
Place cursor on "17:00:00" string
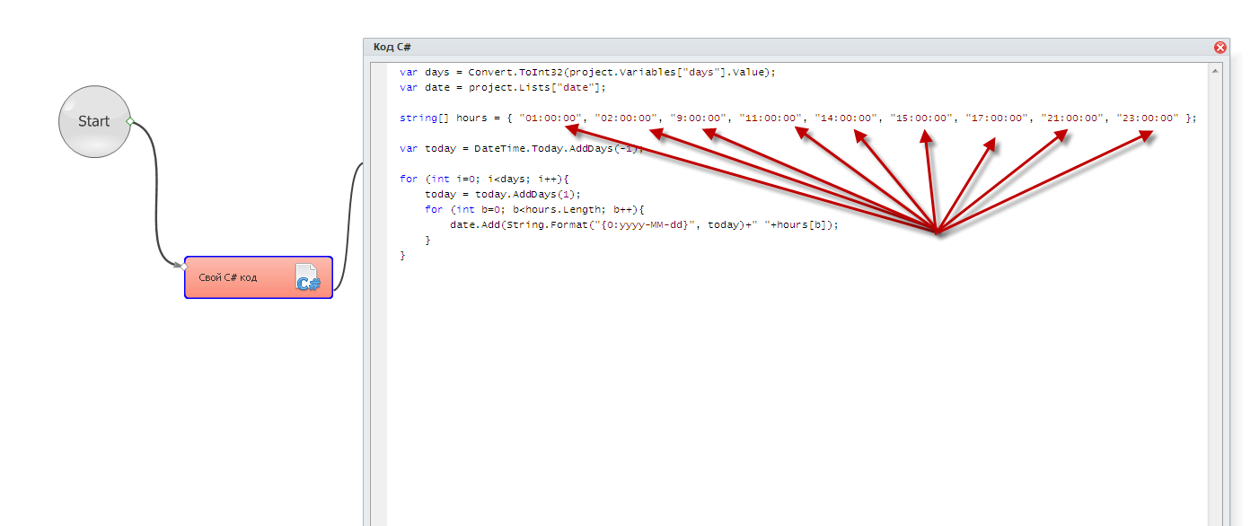tap(997, 118)
